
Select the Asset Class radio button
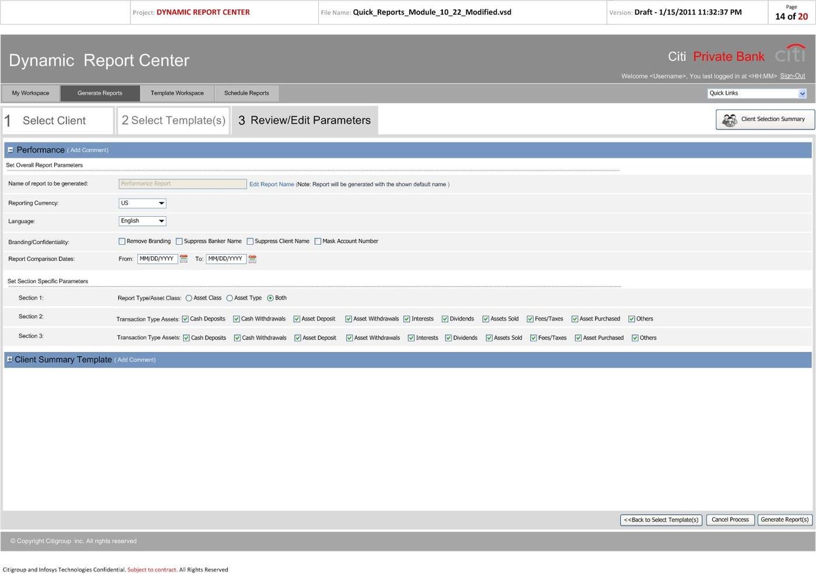coord(189,297)
